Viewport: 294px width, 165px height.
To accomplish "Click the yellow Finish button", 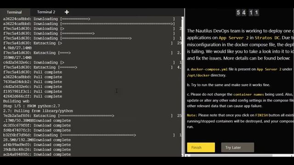I will pos(201,148).
